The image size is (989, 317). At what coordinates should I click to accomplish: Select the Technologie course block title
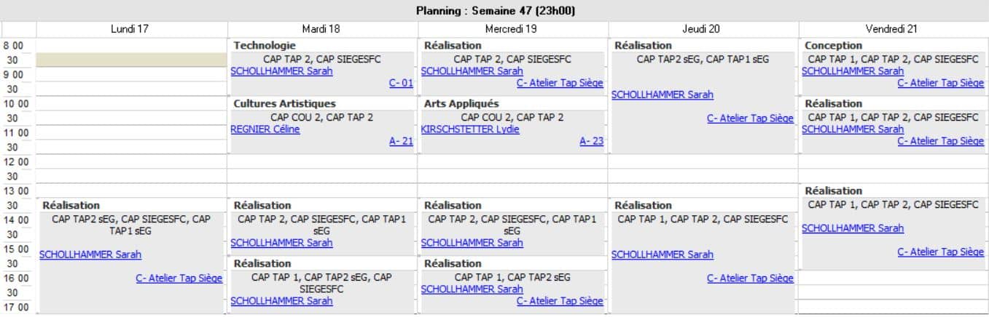[265, 46]
